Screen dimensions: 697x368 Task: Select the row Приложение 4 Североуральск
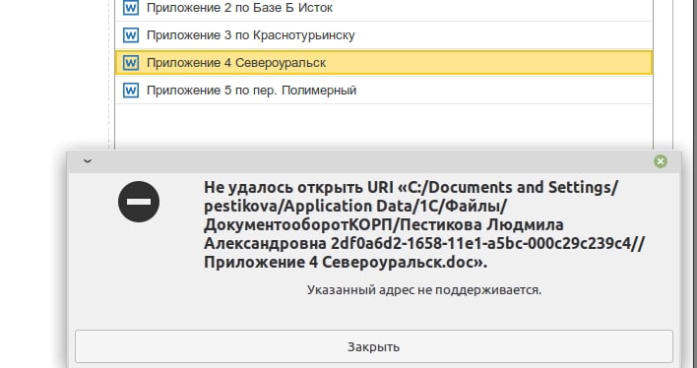tap(384, 63)
